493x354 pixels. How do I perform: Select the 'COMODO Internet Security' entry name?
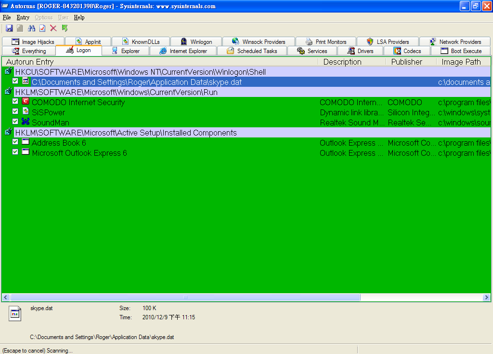[78, 102]
